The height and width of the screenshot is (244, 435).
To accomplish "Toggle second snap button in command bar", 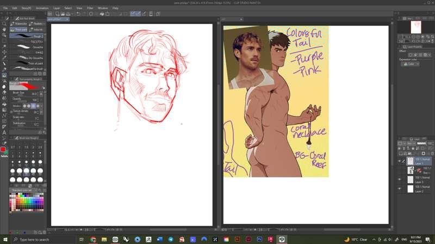I will (138, 14).
